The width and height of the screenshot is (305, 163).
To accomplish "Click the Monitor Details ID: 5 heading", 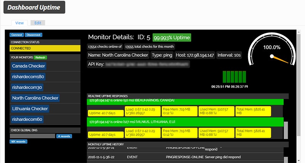I will tap(119, 37).
